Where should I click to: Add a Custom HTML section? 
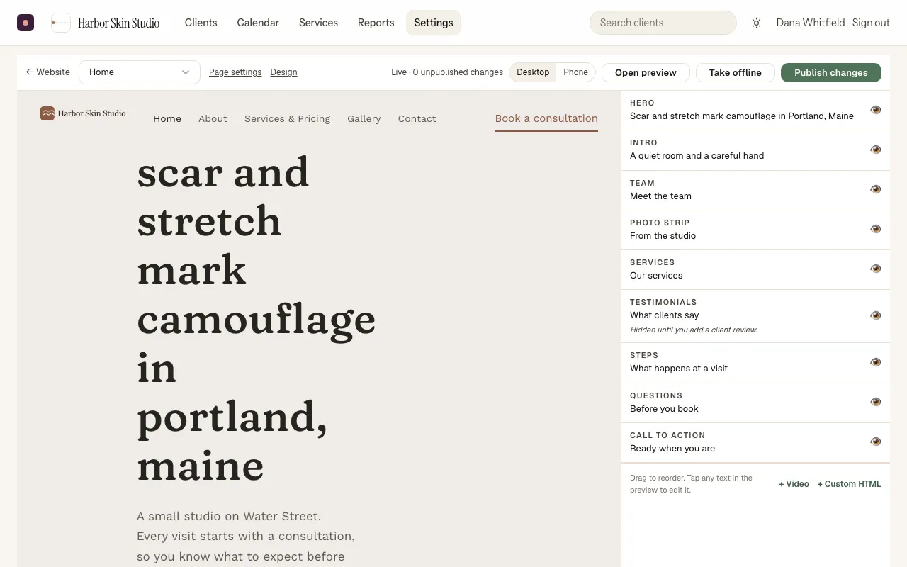[x=849, y=484]
